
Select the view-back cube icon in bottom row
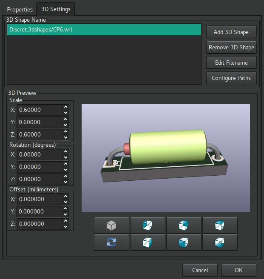[x=183, y=242]
